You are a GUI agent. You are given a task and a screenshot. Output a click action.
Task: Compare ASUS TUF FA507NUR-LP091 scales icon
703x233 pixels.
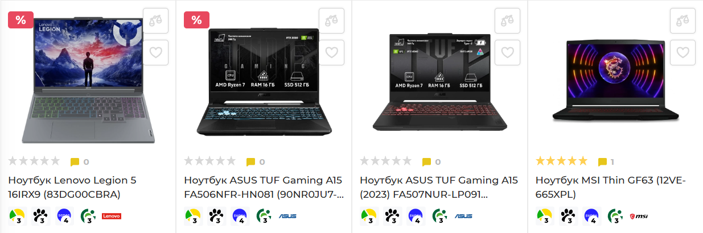pyautogui.click(x=507, y=20)
